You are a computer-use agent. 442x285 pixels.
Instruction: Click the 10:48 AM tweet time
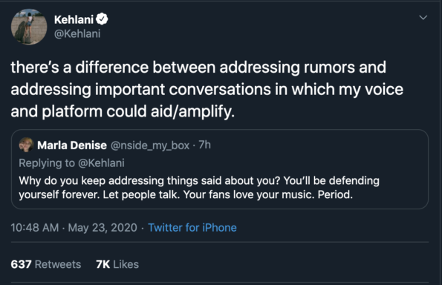tap(35, 228)
